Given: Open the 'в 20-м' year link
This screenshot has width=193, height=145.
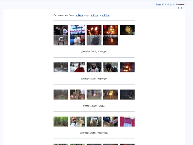Looking at the screenshot, I should pyautogui.click(x=79, y=15).
